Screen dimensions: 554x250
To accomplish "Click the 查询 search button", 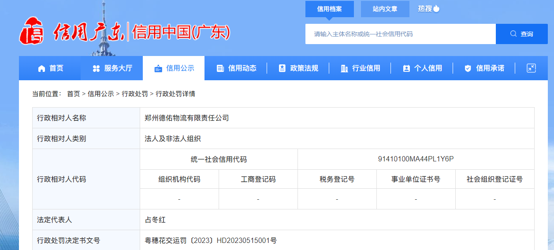I will coord(522,34).
